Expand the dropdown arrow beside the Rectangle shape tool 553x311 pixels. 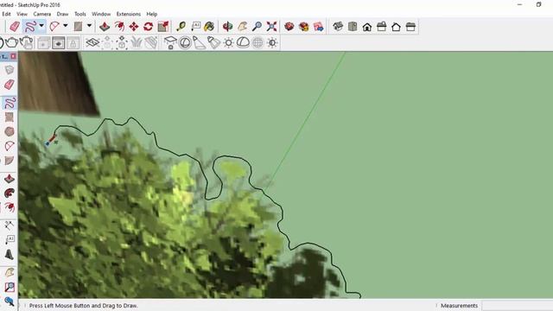89,26
